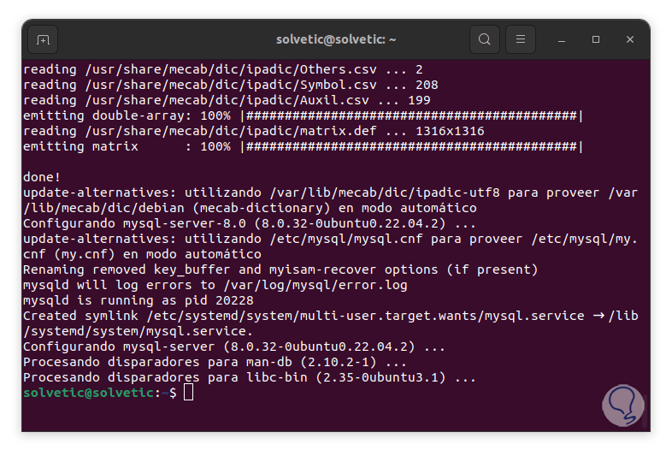Screen dimensions: 672x456
Task: Click the double-array 100% progress bar
Action: coord(412,115)
